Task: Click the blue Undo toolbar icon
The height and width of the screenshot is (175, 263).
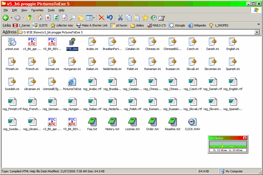Action: [x=110, y=18]
